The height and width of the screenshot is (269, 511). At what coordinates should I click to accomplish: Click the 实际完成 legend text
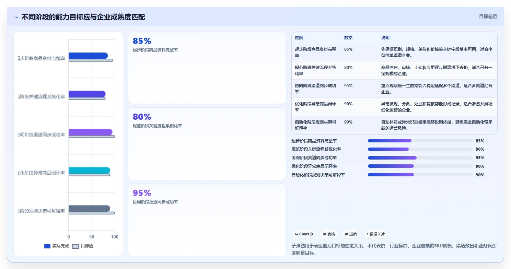pyautogui.click(x=61, y=246)
